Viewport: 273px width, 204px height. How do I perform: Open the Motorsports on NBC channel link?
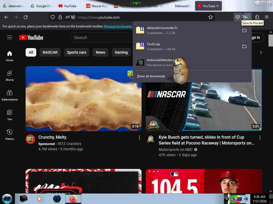click(x=176, y=150)
